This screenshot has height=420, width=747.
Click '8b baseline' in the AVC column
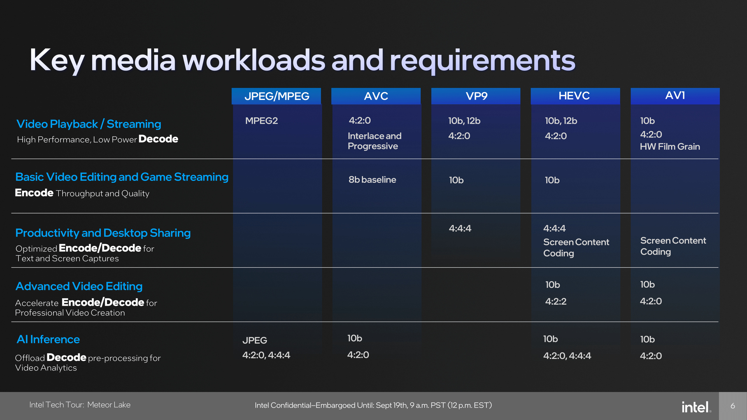pyautogui.click(x=372, y=180)
